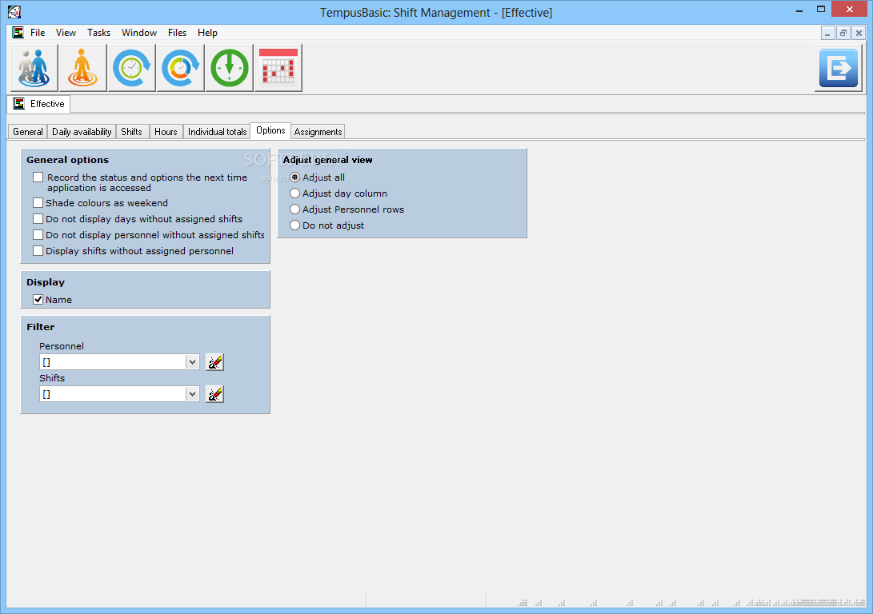Click the TempusBasic app icon in title bar
Viewport: 873px width, 614px height.
tap(14, 12)
